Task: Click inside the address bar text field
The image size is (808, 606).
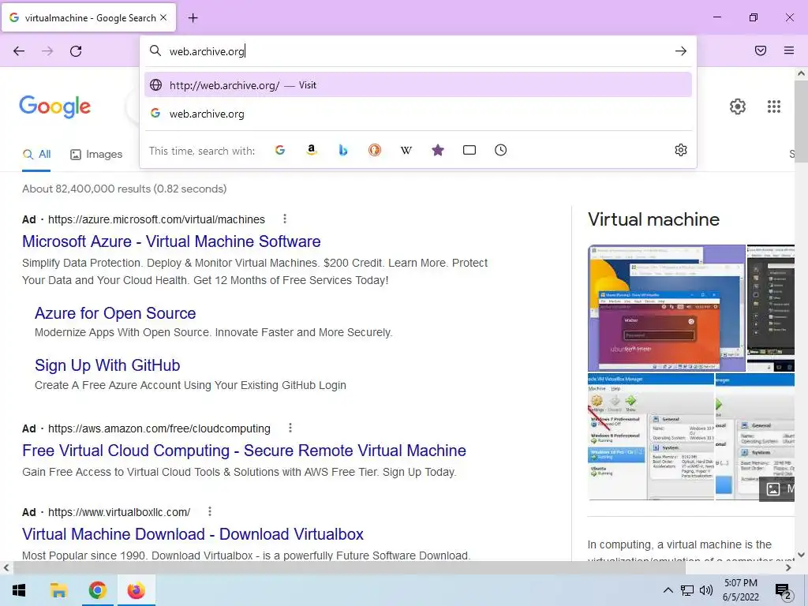Action: click(x=417, y=51)
